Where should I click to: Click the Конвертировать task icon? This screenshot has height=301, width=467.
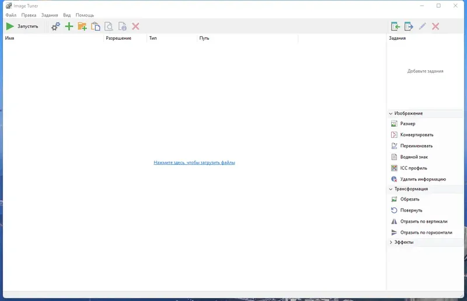point(394,134)
